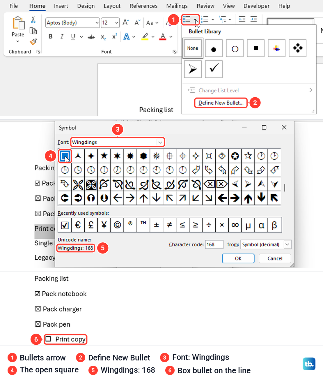Pick the infinity recently used symbol
The width and height of the screenshot is (323, 382).
coord(235,225)
